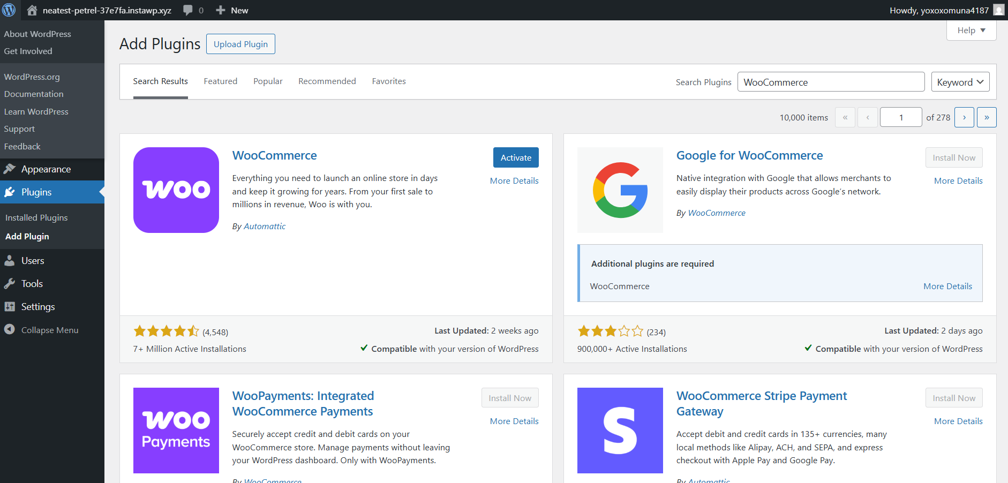1008x483 pixels.
Task: Go to the previous results page
Action: pos(868,117)
